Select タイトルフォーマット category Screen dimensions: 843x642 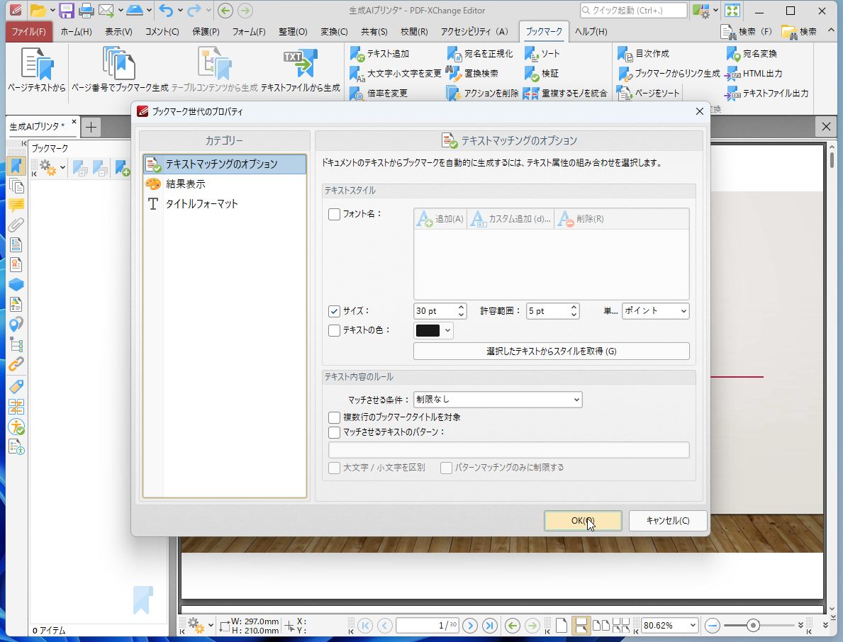point(225,204)
